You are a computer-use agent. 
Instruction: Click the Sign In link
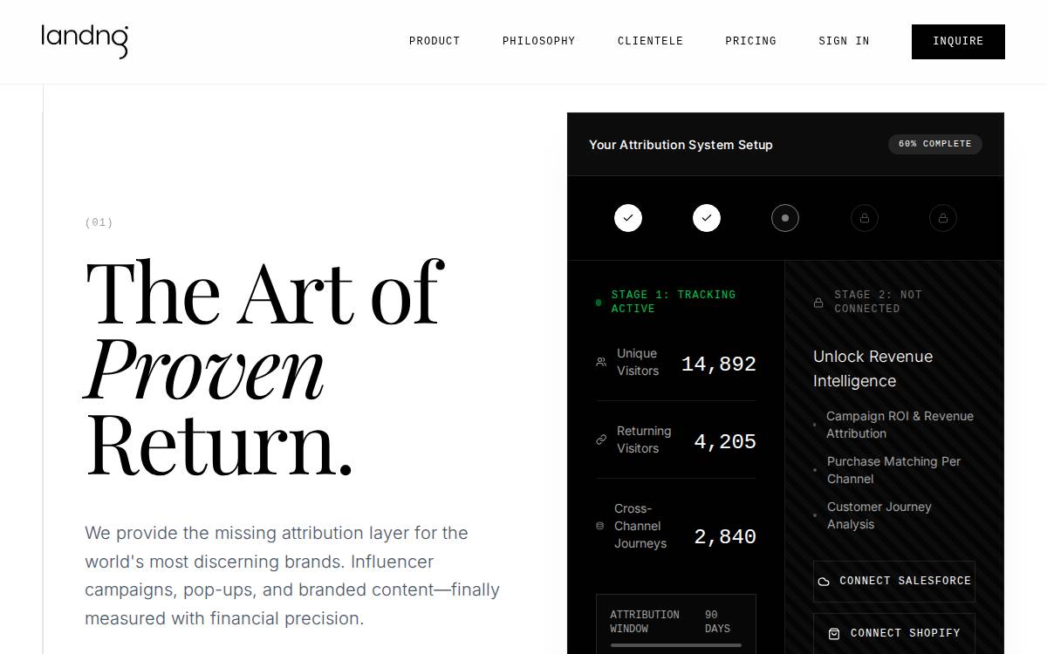(x=844, y=41)
